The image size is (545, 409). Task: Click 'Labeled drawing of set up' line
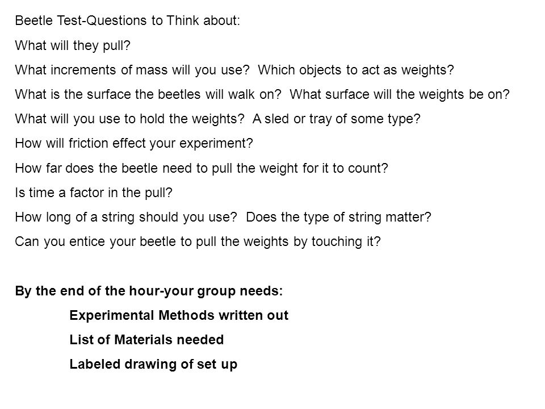tap(153, 365)
